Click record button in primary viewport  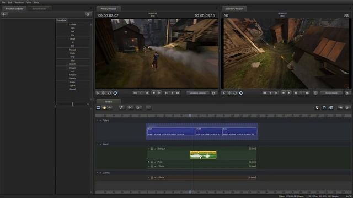point(154,93)
